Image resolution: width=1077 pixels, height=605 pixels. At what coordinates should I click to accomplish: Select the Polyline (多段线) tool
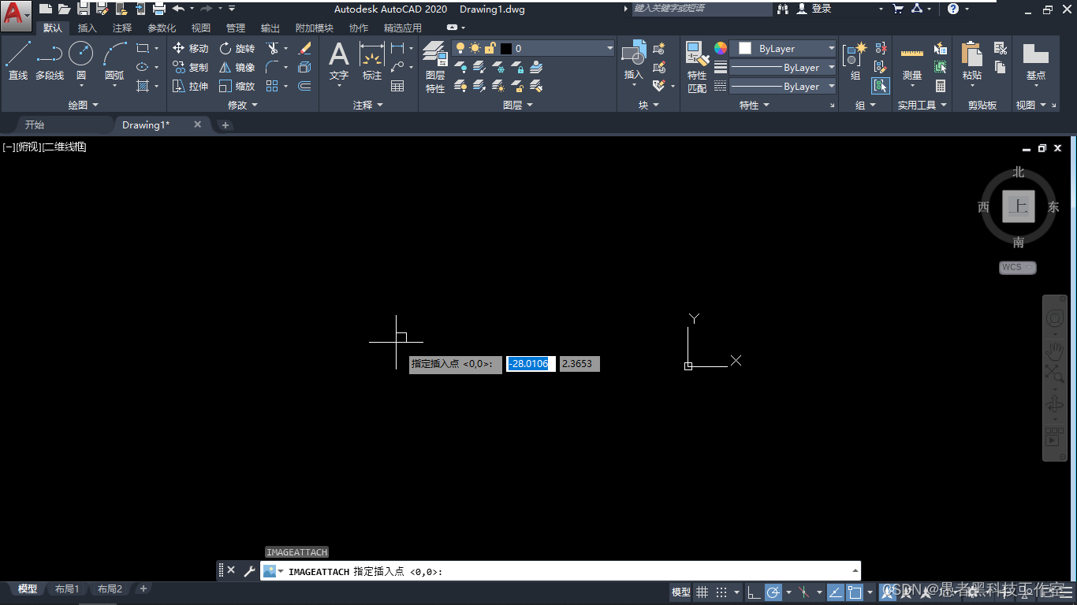coord(50,61)
